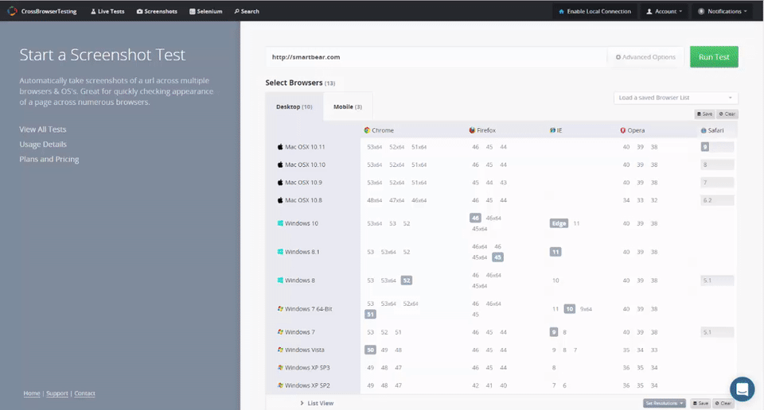Select IE 8 on Windows XP SP3
This screenshot has height=410, width=764.
[x=554, y=368]
